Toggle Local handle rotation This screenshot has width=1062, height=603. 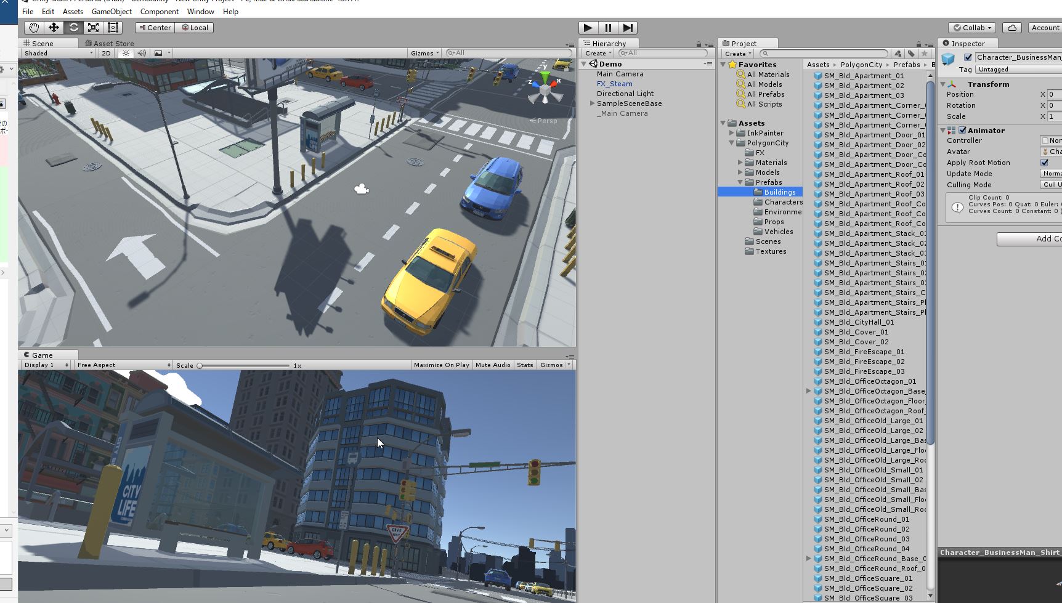pos(195,28)
